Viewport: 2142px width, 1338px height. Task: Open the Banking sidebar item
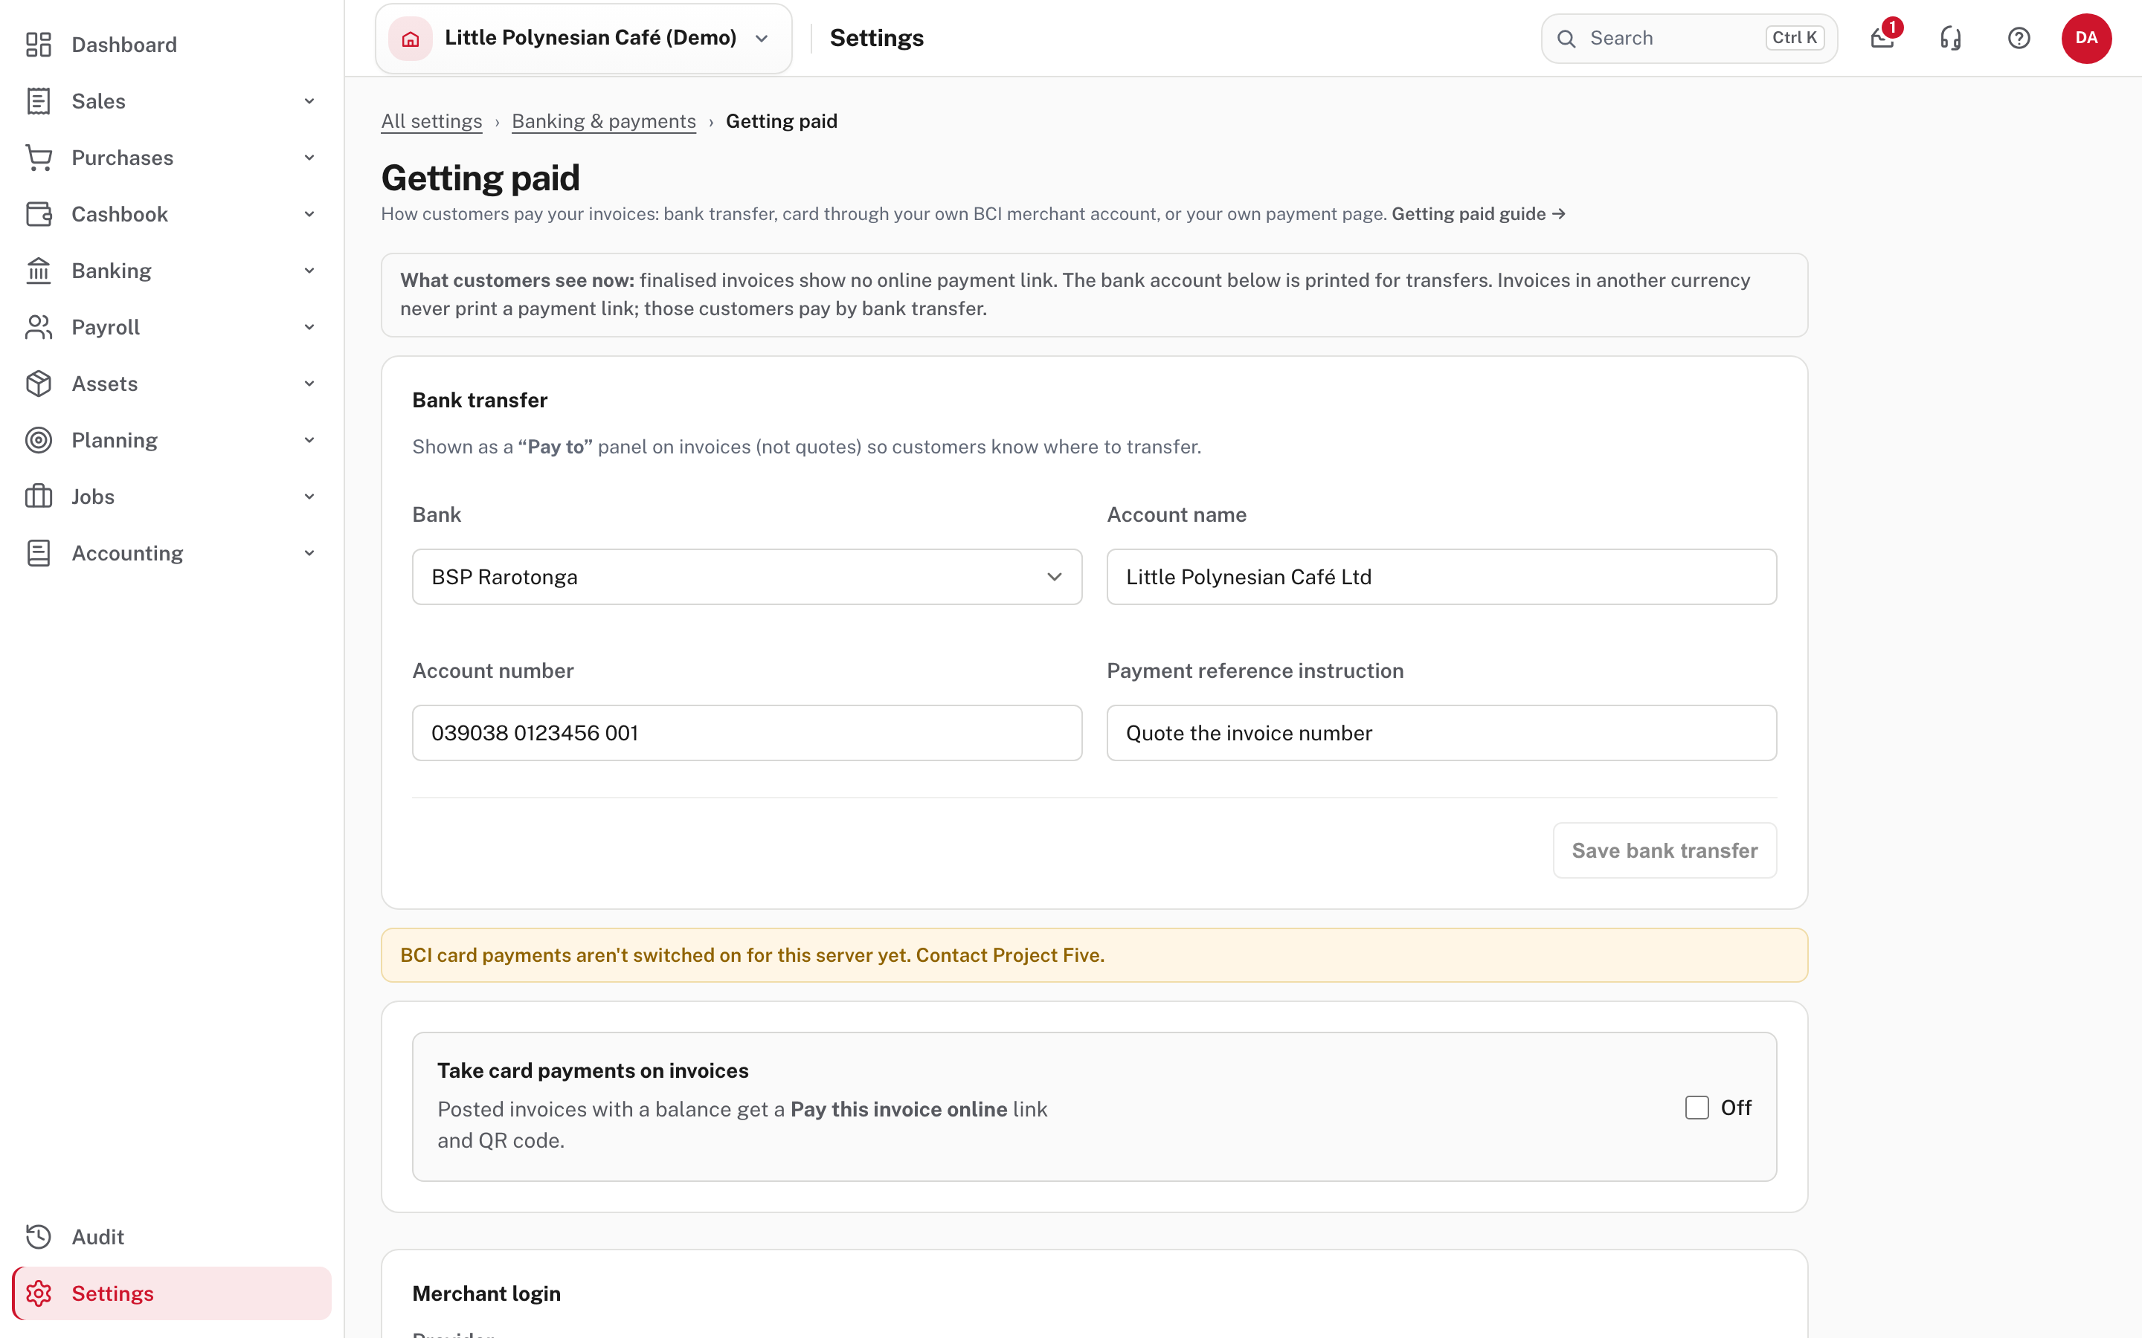pos(172,271)
